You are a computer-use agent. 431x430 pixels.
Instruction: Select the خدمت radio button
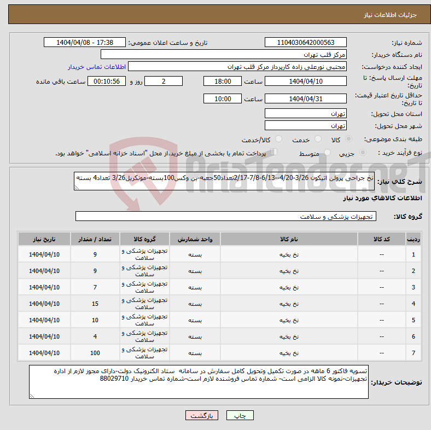[318, 139]
